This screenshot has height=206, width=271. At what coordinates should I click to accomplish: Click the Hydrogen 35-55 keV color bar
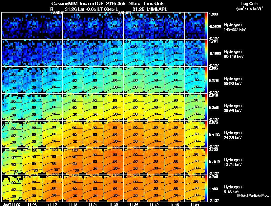coord(206,107)
